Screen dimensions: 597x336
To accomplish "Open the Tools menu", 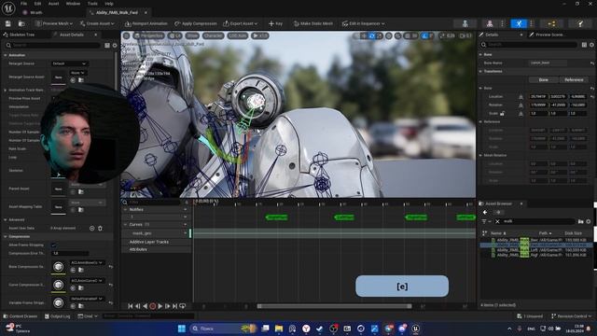I will coord(92,4).
